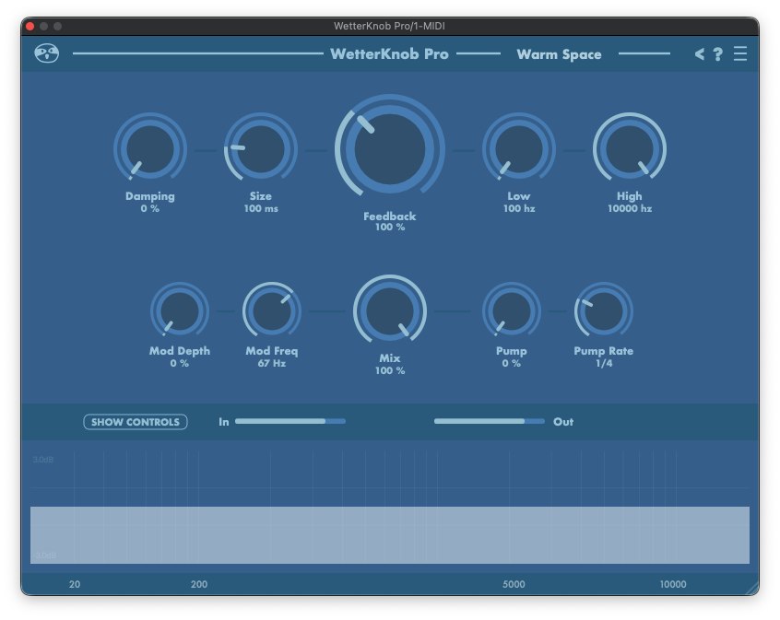
Task: Open the hamburger menu icon
Action: coord(740,54)
